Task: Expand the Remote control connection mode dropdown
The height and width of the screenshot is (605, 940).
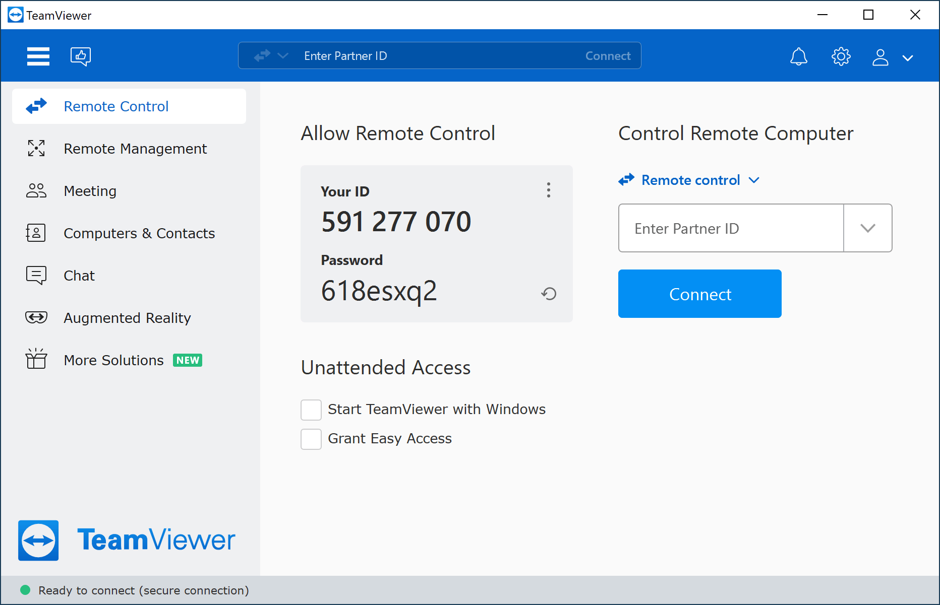Action: [x=754, y=180]
